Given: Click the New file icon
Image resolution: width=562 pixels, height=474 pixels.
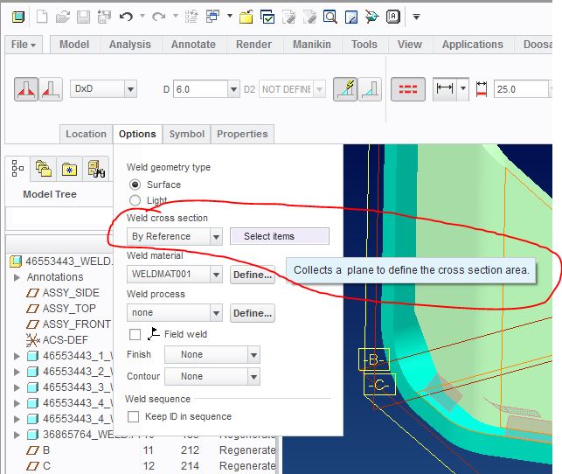Looking at the screenshot, I should [42, 17].
